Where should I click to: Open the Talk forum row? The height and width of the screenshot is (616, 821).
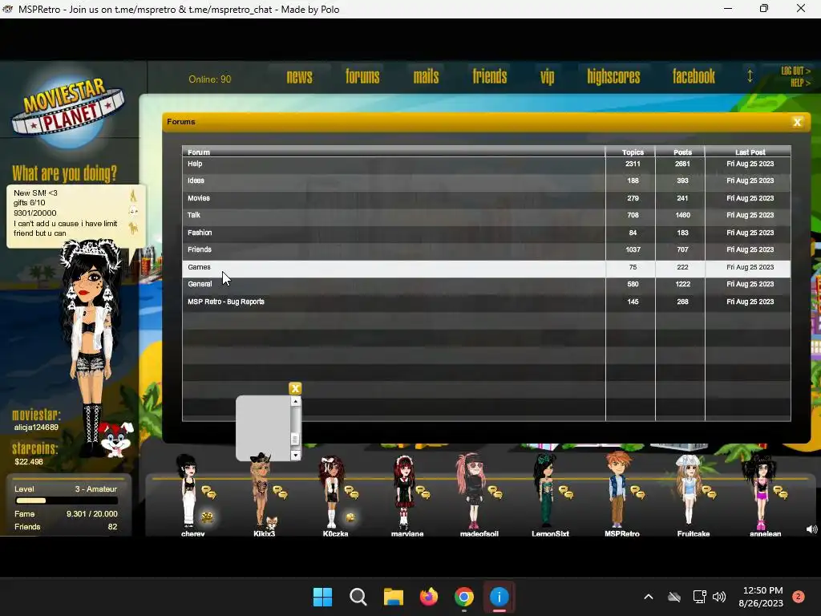click(486, 215)
